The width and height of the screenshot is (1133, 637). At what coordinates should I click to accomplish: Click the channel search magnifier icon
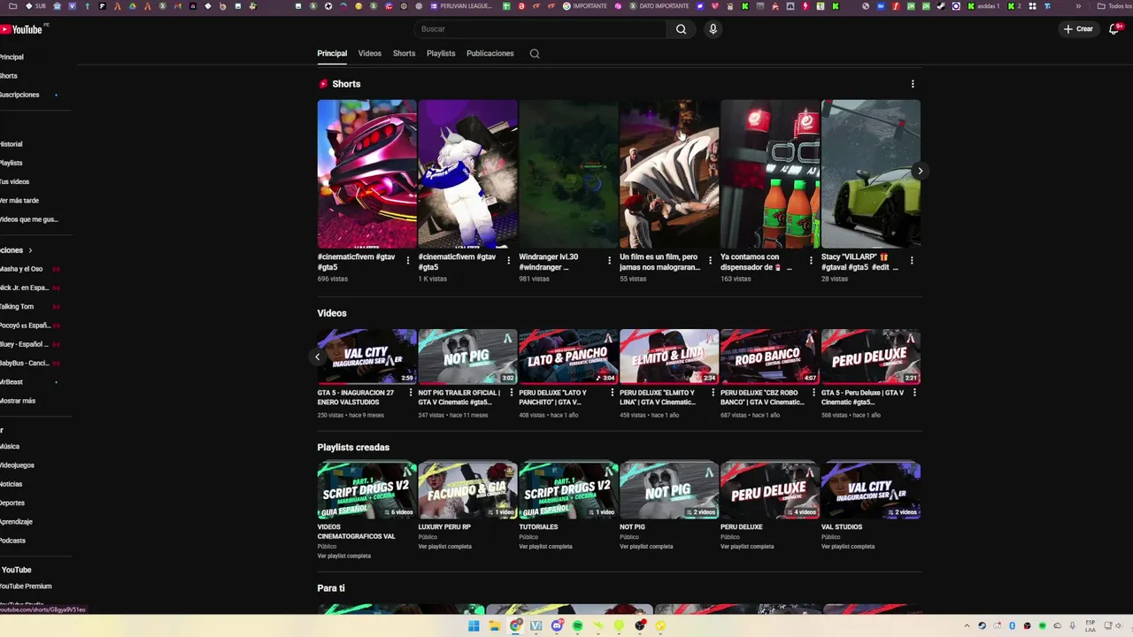pyautogui.click(x=535, y=53)
